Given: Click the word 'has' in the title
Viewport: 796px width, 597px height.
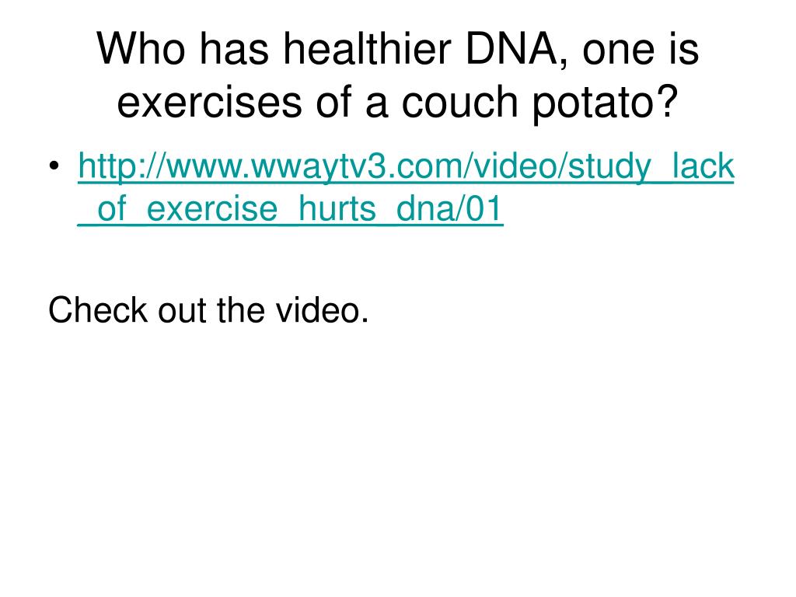Looking at the screenshot, I should pyautogui.click(x=234, y=49).
